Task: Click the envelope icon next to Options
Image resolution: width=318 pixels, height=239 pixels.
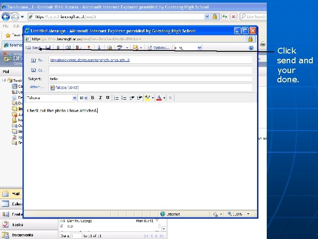Action: [135, 47]
